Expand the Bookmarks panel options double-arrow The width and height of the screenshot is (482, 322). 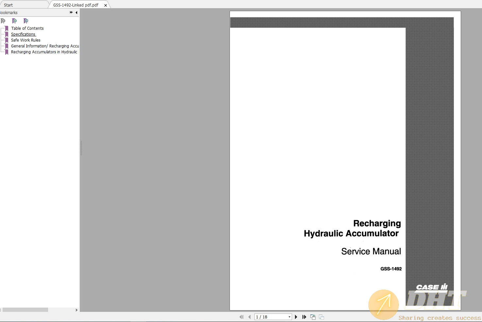click(x=71, y=12)
